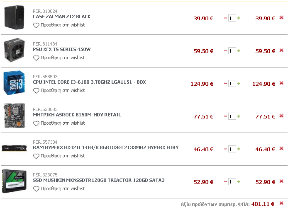Increase quantity of Intel Core i3-6100 CPU

(x=239, y=83)
